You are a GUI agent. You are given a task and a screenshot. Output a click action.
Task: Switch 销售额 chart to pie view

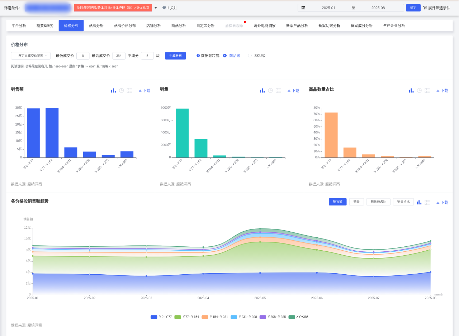click(122, 90)
